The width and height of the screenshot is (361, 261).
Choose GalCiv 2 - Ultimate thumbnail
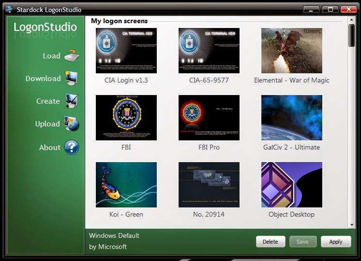tap(291, 118)
